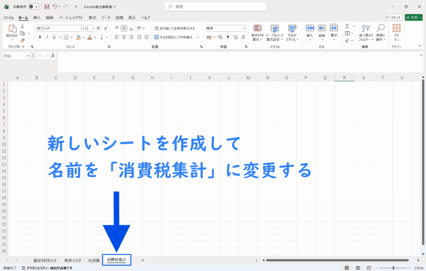Open the font name dropdown 游ゴシック
Viewport: 426px width, 271px height.
pos(82,28)
